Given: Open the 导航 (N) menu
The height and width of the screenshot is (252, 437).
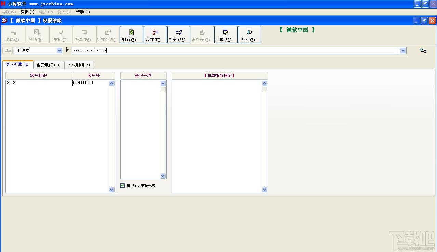Looking at the screenshot, I should tap(9, 12).
